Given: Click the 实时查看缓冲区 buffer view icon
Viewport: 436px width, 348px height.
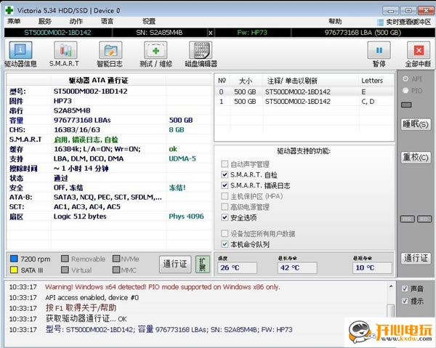Looking at the screenshot, I should [x=380, y=22].
